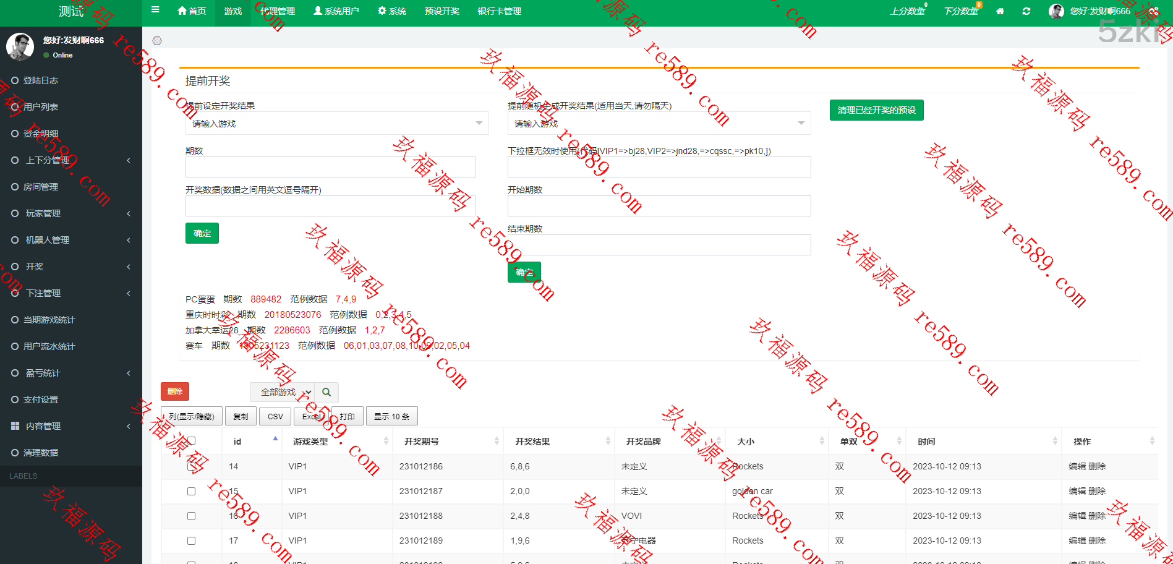Open the 银行卡管理 top menu item
Image resolution: width=1173 pixels, height=564 pixels.
[x=499, y=11]
